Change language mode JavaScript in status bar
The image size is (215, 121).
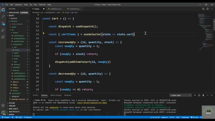(x=185, y=117)
